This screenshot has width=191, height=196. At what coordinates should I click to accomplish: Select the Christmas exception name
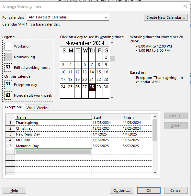(x=53, y=128)
